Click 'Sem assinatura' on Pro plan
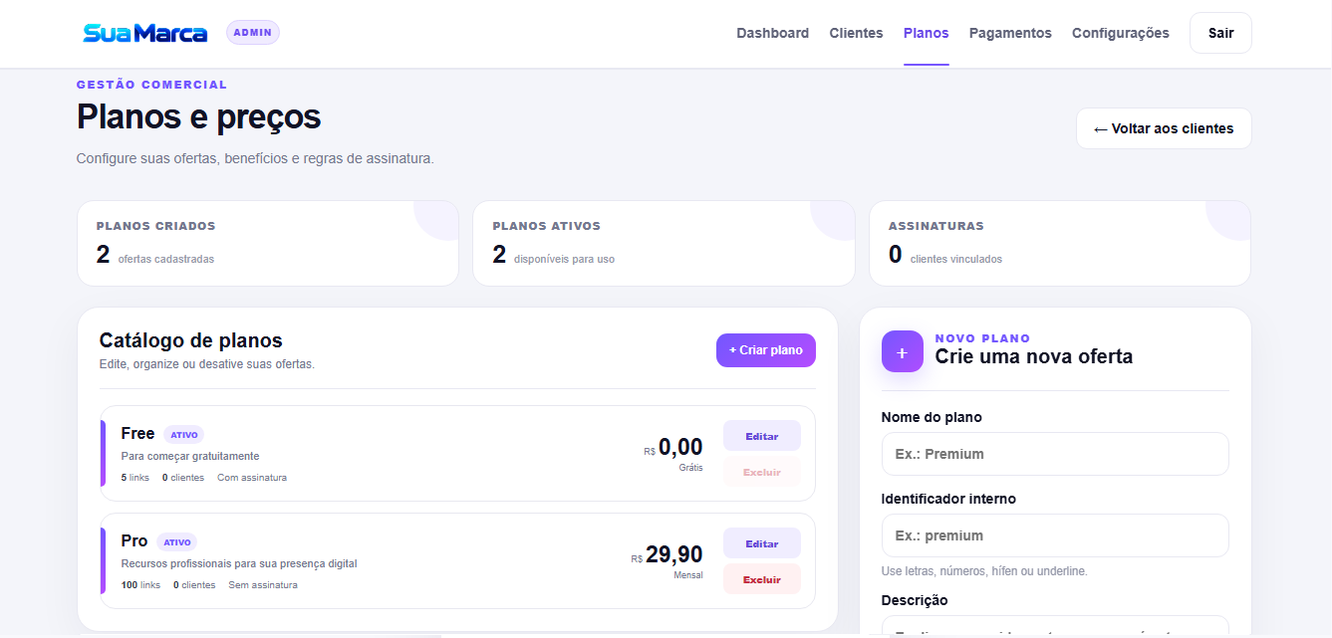Viewport: 1332px width, 638px height. 263,585
